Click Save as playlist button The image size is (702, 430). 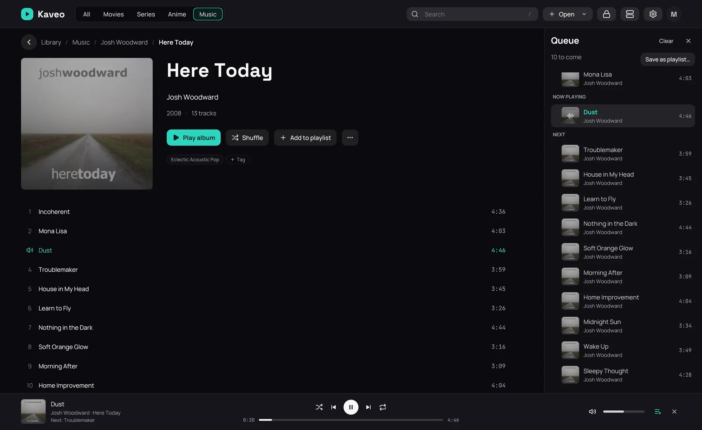coord(667,59)
